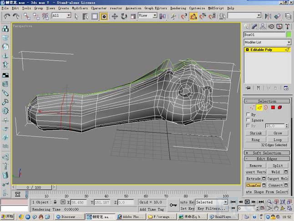294x221 pixels.
Task: Click the Remove edges button
Action: (x=256, y=165)
